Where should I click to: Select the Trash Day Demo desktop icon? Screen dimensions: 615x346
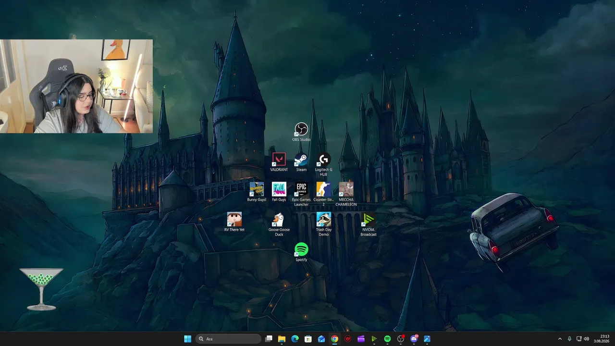pos(324,224)
